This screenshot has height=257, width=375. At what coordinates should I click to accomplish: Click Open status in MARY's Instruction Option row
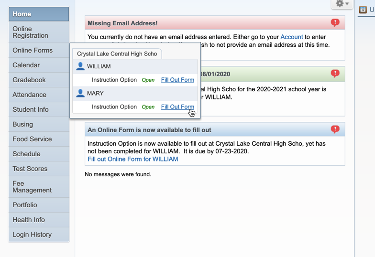tap(148, 107)
